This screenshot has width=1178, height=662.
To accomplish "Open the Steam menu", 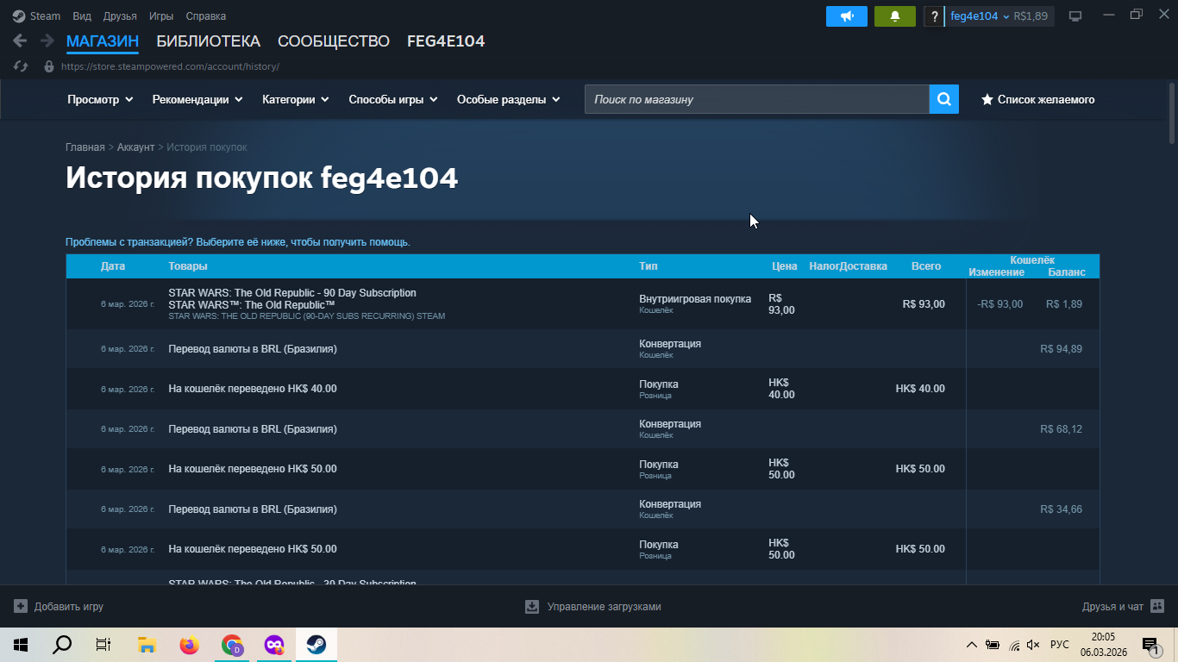I will (x=45, y=16).
